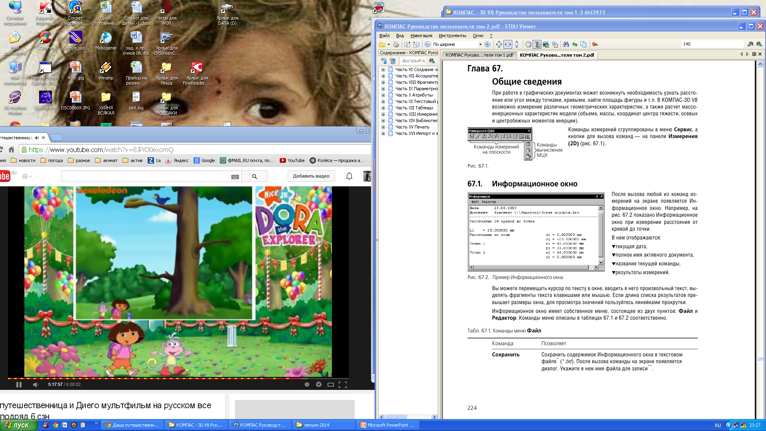
Task: Click the green swap arrows toolbar icon
Action: (x=575, y=44)
